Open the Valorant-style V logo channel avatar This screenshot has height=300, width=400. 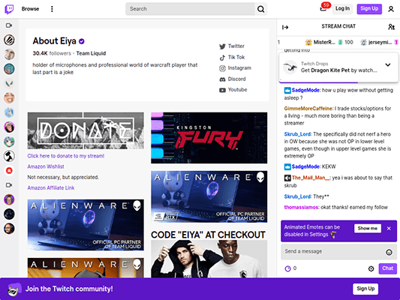tap(9, 83)
